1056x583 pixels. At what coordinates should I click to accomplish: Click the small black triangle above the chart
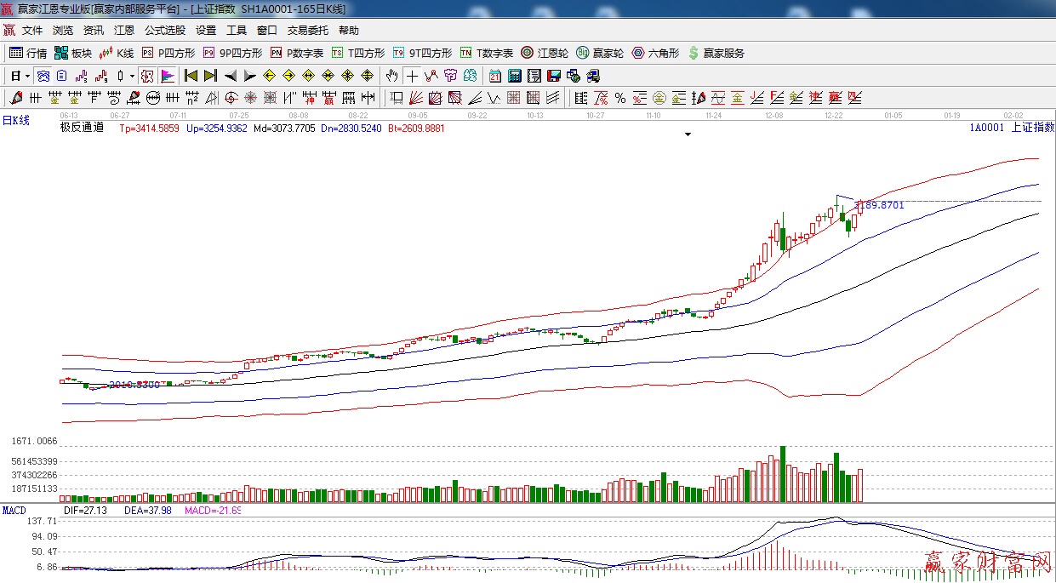[688, 134]
